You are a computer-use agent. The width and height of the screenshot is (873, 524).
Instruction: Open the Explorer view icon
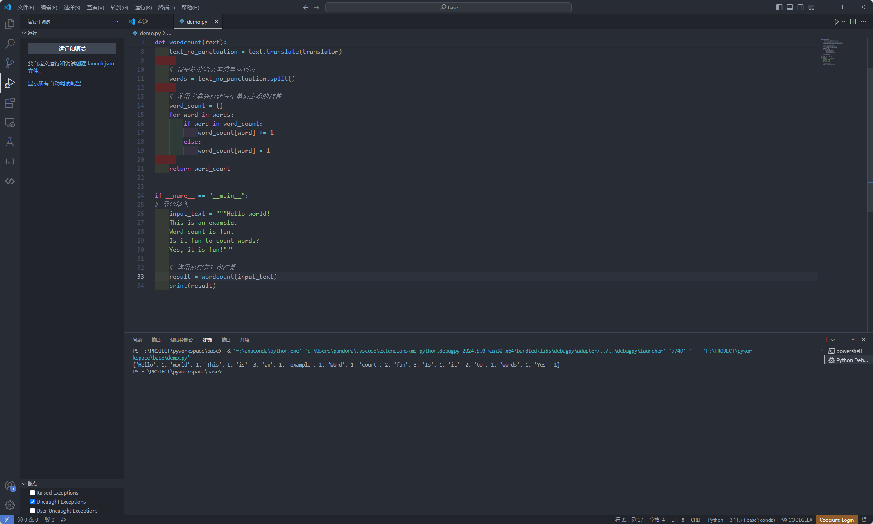pyautogui.click(x=10, y=24)
